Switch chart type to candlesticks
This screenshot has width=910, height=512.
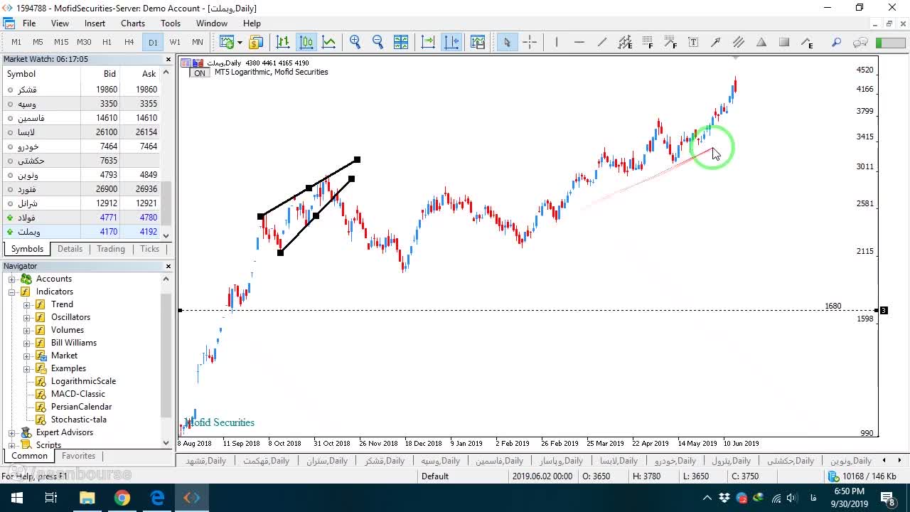coord(306,42)
